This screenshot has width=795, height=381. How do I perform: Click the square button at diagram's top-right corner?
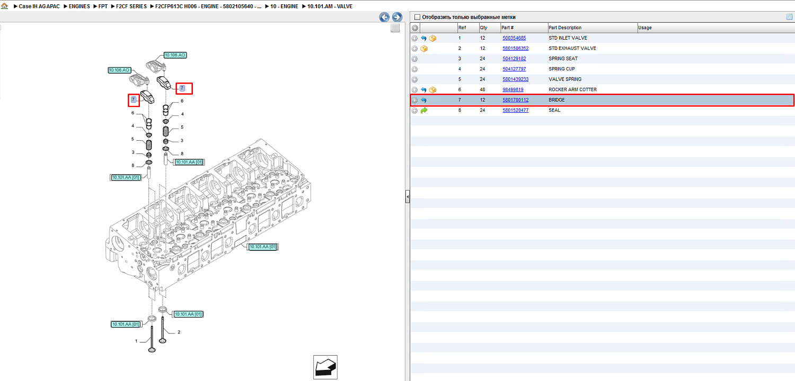coord(395,28)
